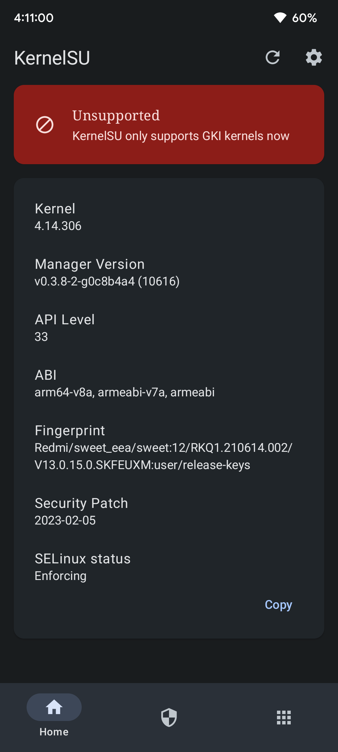The image size is (338, 752).
Task: Tap the 60% battery indicator
Action: coord(305,18)
